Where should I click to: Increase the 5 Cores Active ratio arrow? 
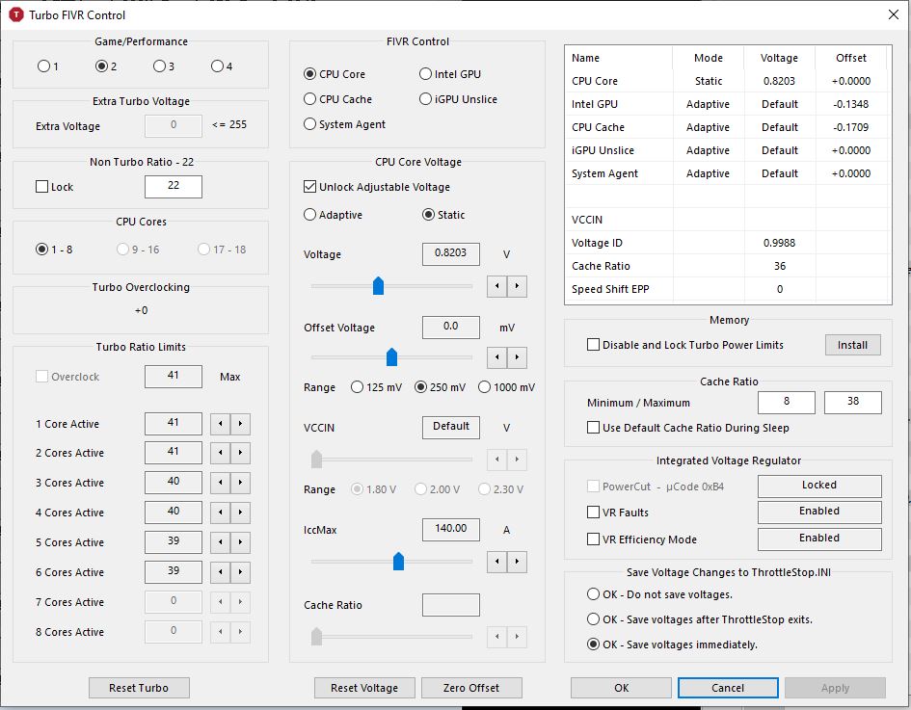241,542
